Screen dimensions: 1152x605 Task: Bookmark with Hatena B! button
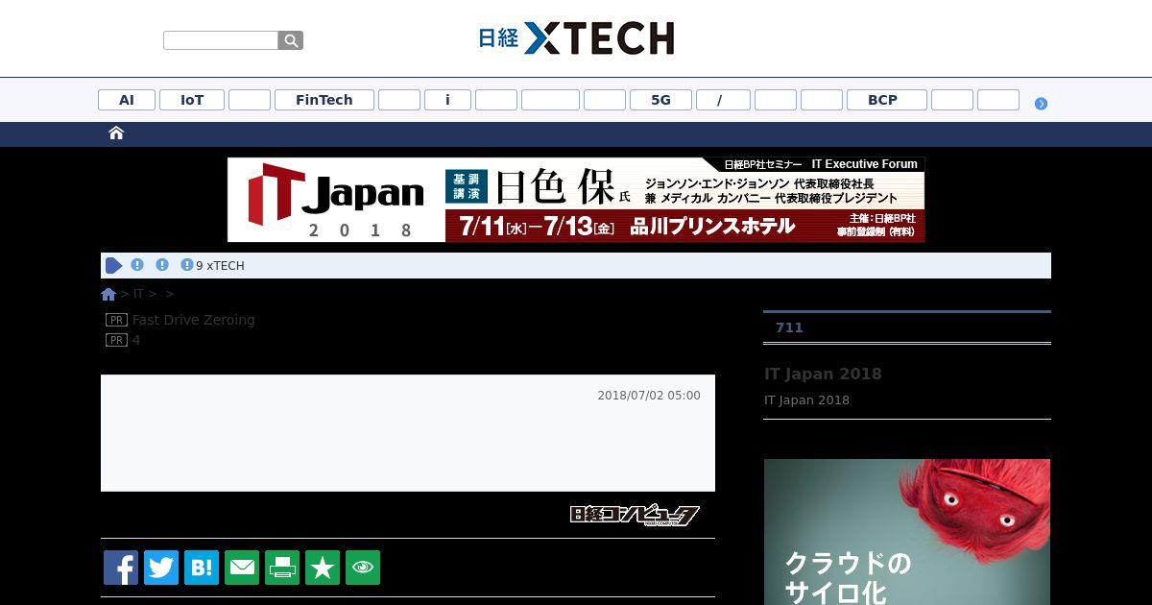pos(202,568)
